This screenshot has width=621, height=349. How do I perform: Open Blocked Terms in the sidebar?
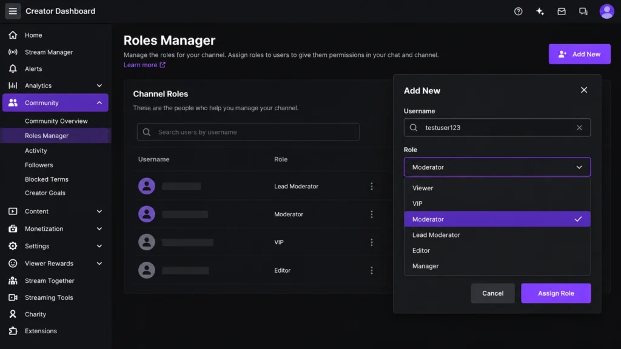[x=47, y=179]
